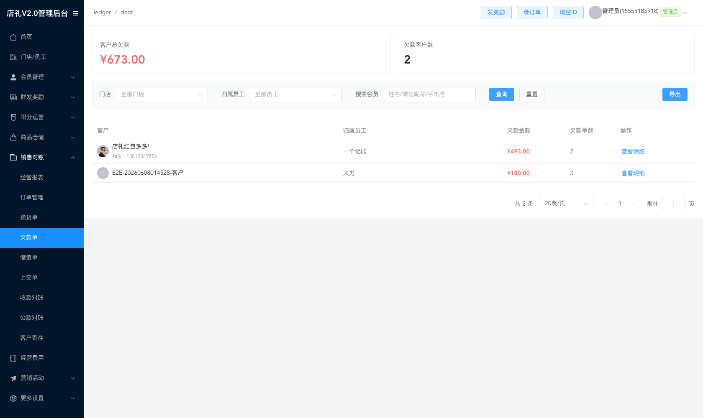Focus the 前往 page number input
Viewport: 703px width, 418px height.
(674, 204)
